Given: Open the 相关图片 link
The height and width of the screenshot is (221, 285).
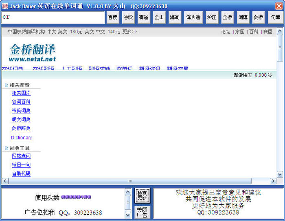Looking at the screenshot, I should click(21, 93).
